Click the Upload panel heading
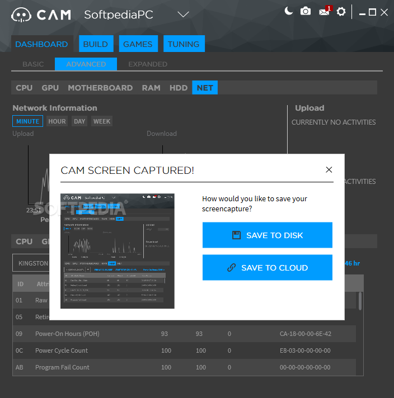The height and width of the screenshot is (398, 394). coord(309,108)
